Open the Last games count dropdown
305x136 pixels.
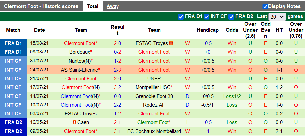pyautogui.click(x=277, y=17)
